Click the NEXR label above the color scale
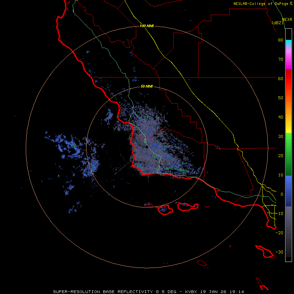The width and height of the screenshot is (294, 294). pos(287,20)
